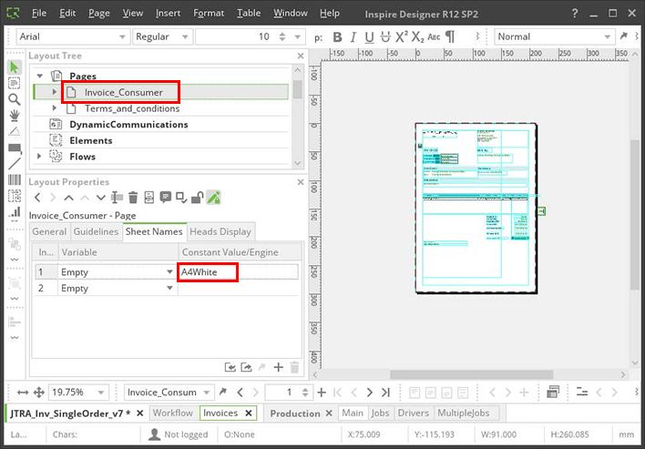Select the zoom magnifier tool
Viewport: 645px width, 449px height.
click(14, 99)
